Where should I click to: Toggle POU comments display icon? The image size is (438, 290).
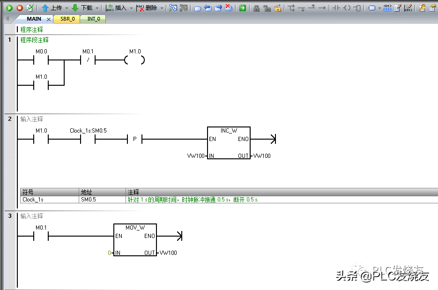[398, 8]
